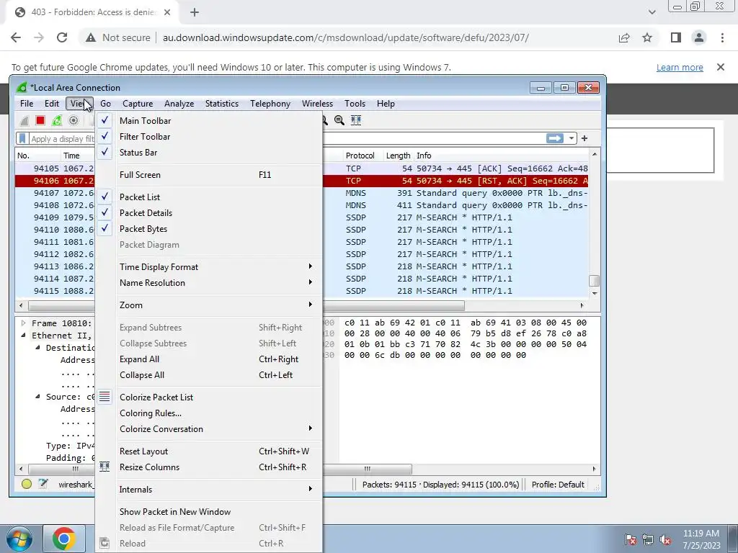Viewport: 738px width, 553px height.
Task: Open Zoom submenu
Action: [x=209, y=305]
